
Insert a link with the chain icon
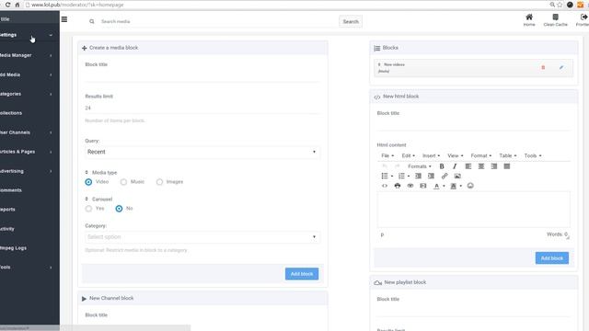445,176
